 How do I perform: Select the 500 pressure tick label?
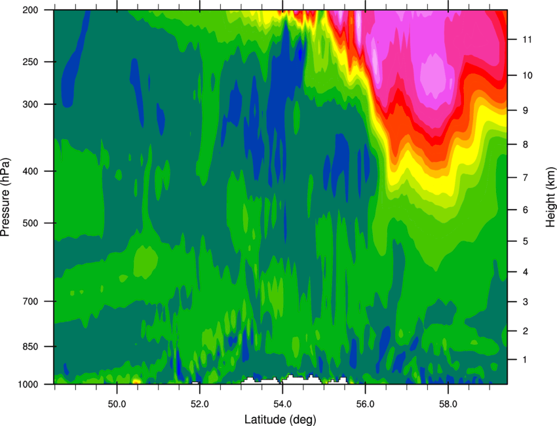pyautogui.click(x=31, y=223)
